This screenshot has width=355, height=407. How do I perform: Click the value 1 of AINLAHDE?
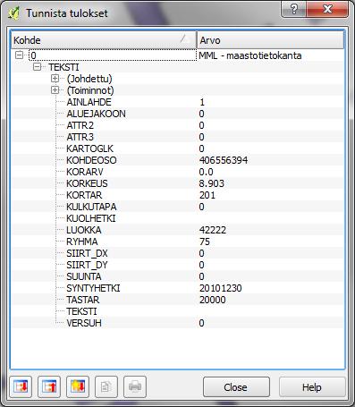[202, 102]
